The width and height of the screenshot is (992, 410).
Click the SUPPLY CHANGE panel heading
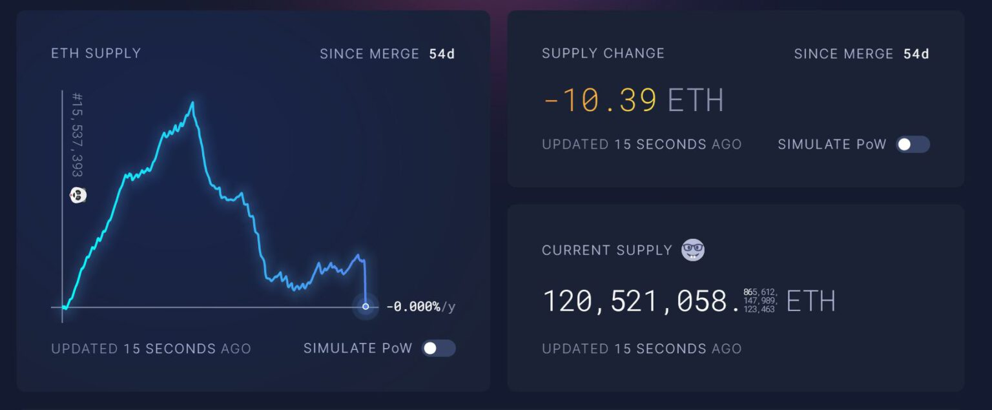(603, 53)
